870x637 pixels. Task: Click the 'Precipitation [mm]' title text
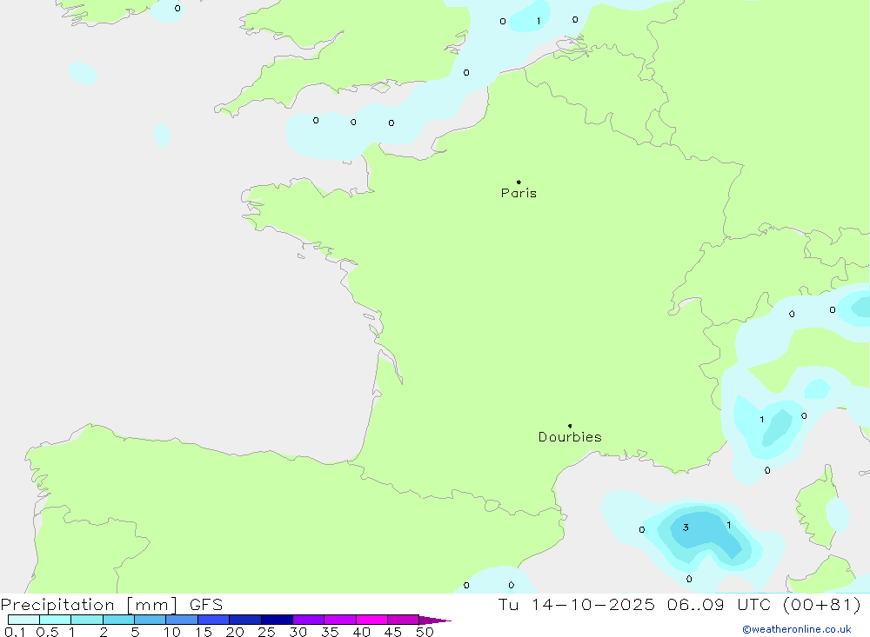coord(89,605)
